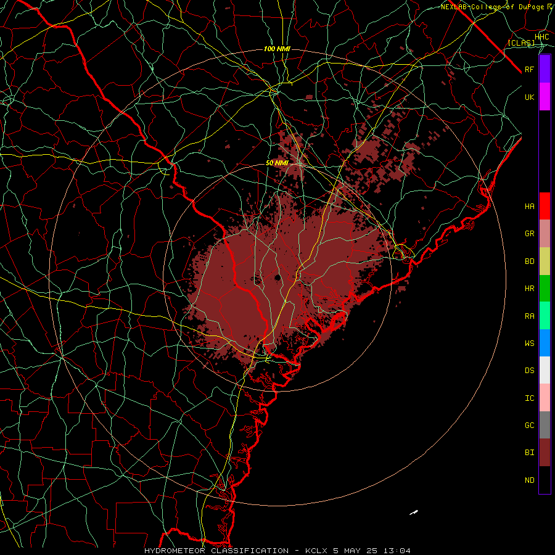The width and height of the screenshot is (555, 555).
Task: Click the HYDROMETEOR CLASSIFICATION title text
Action: [216, 551]
